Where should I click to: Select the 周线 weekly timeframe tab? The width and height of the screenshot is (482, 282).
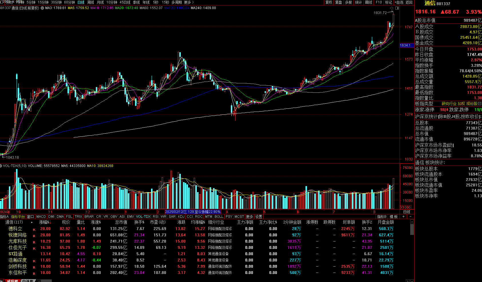point(91,2)
